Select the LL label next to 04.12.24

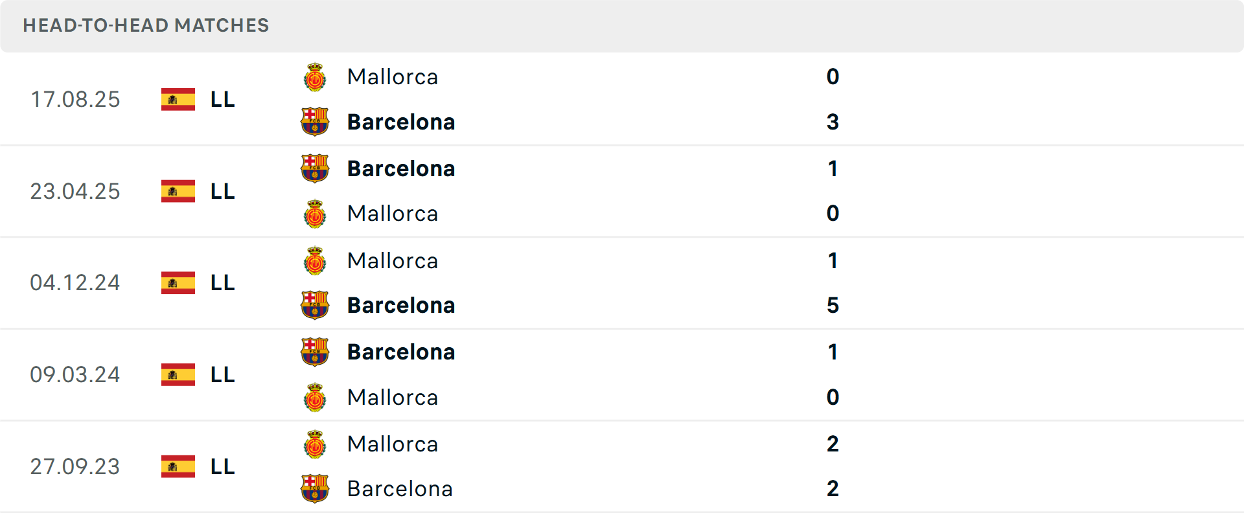point(221,283)
